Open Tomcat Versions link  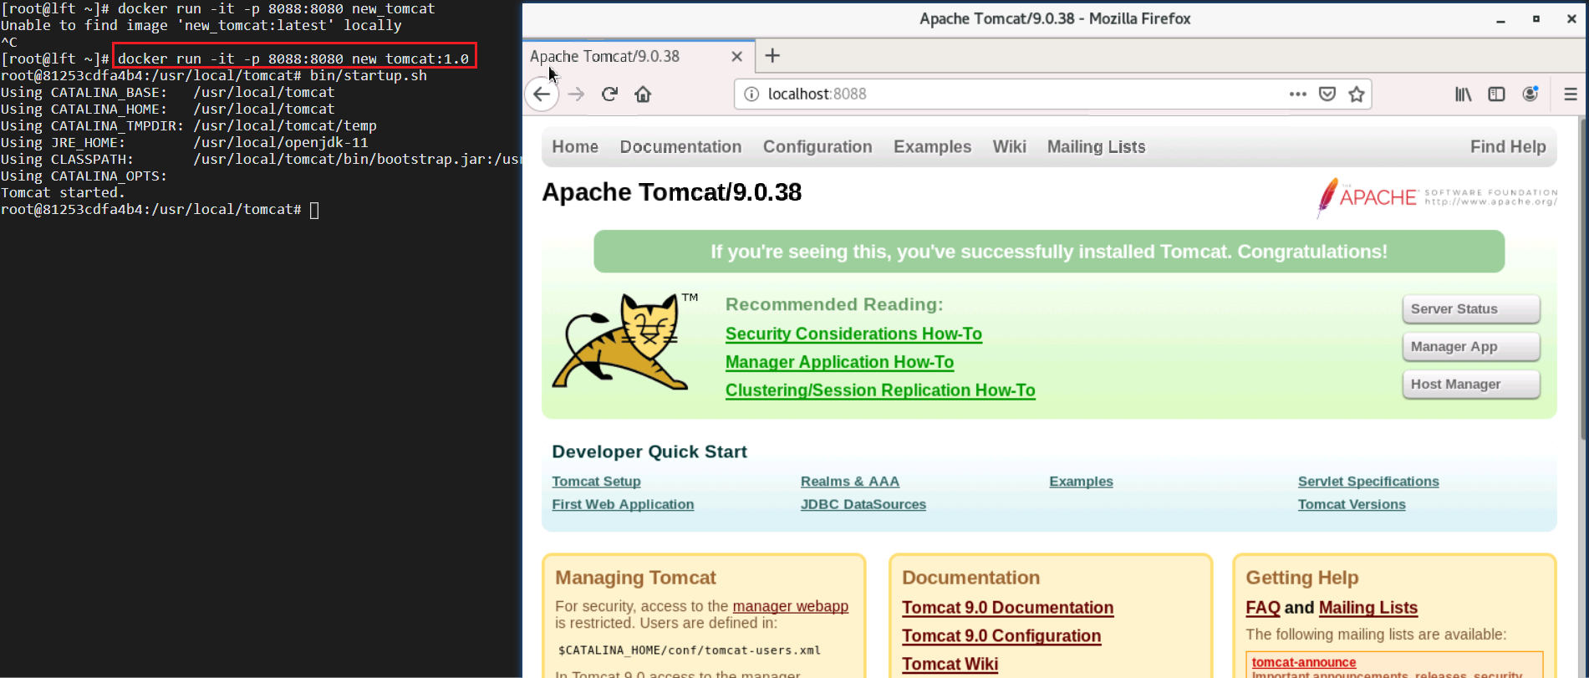(x=1352, y=504)
